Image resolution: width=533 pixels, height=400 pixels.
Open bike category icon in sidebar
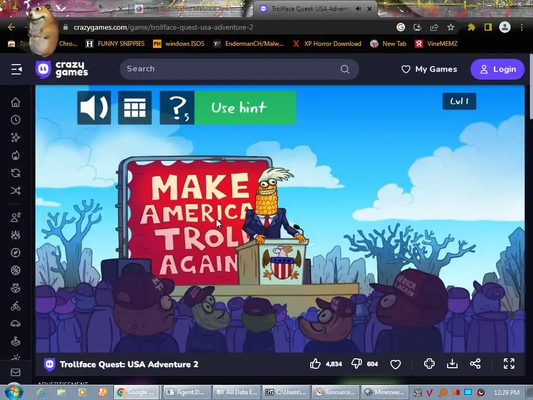pyautogui.click(x=16, y=306)
